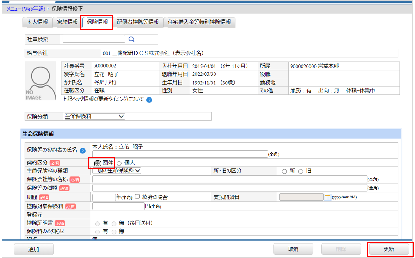415x258 pixels.
Task: Focus the 控除対象保険料 amount field
Action: click(118, 206)
